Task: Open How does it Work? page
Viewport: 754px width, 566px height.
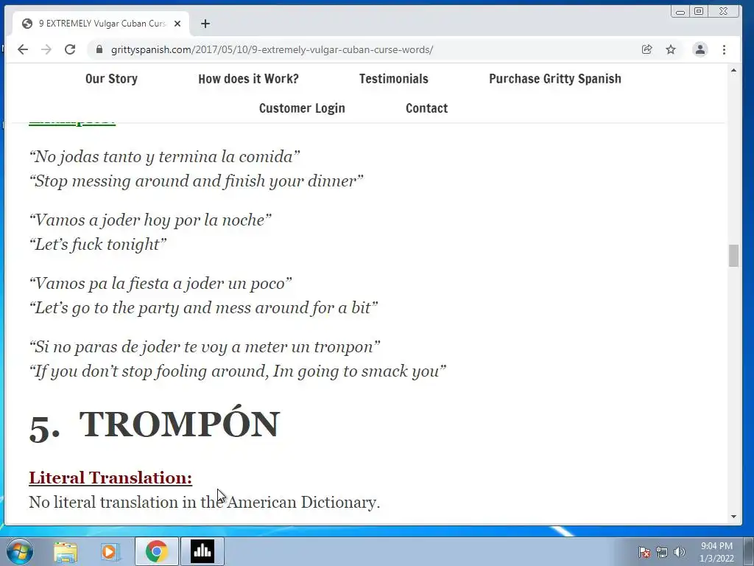Action: click(249, 79)
